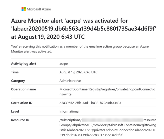Image resolution: width=164 pixels, height=139 pixels.
Task: Select the Informational level value
Action: coord(69,112)
